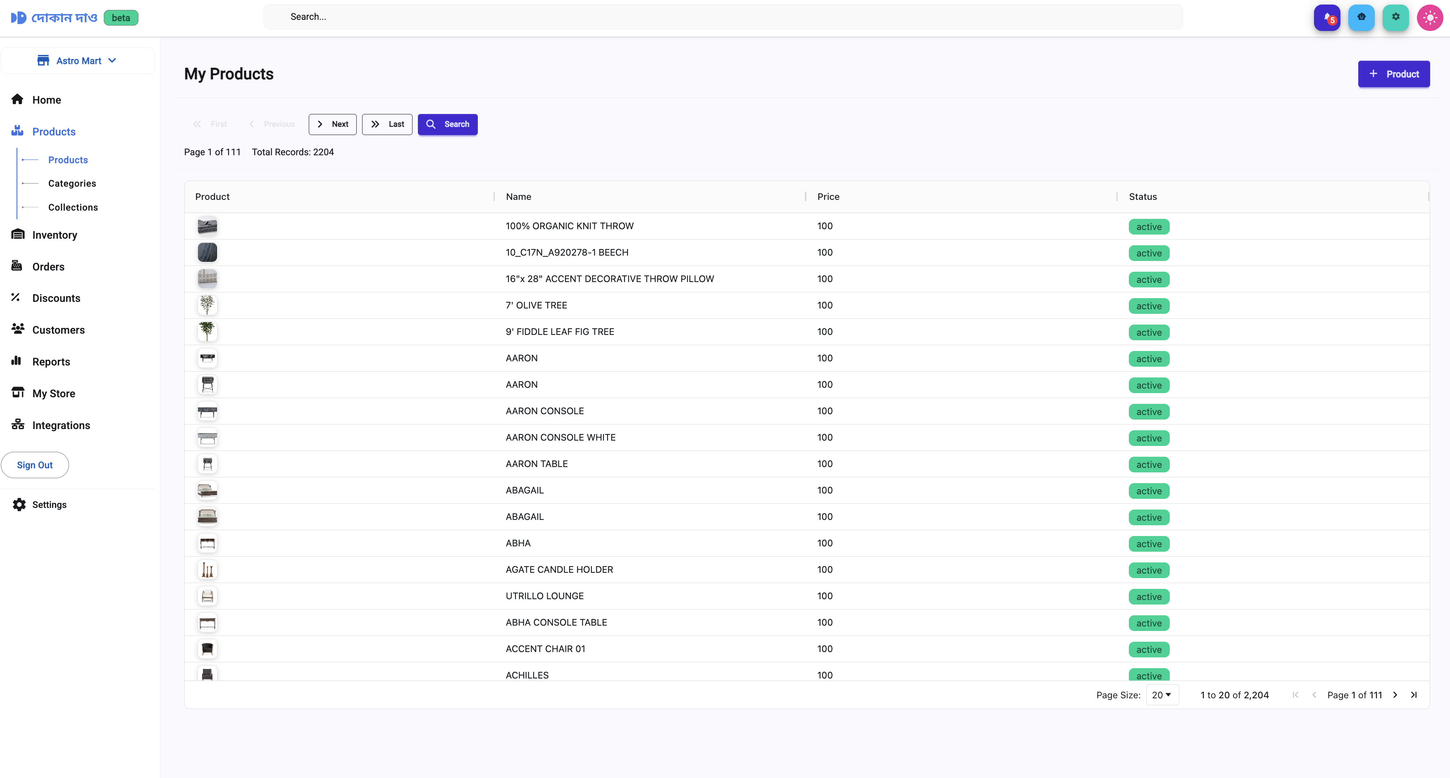Open the 7' OLIVE TREE thumbnail
The width and height of the screenshot is (1450, 778).
(207, 305)
